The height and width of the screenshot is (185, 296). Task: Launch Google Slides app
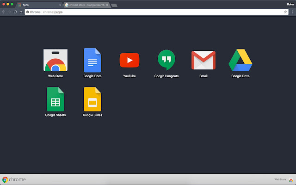92,99
